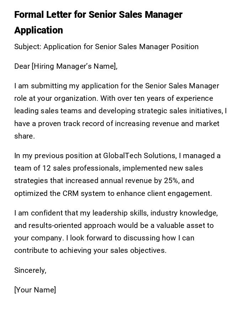This screenshot has width=249, height=312.
Task: Click the word "results-oriented"
Action: 56,225
